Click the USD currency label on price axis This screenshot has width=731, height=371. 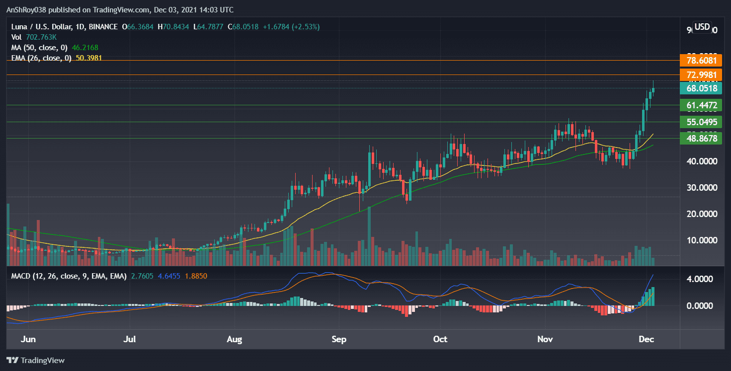point(701,27)
